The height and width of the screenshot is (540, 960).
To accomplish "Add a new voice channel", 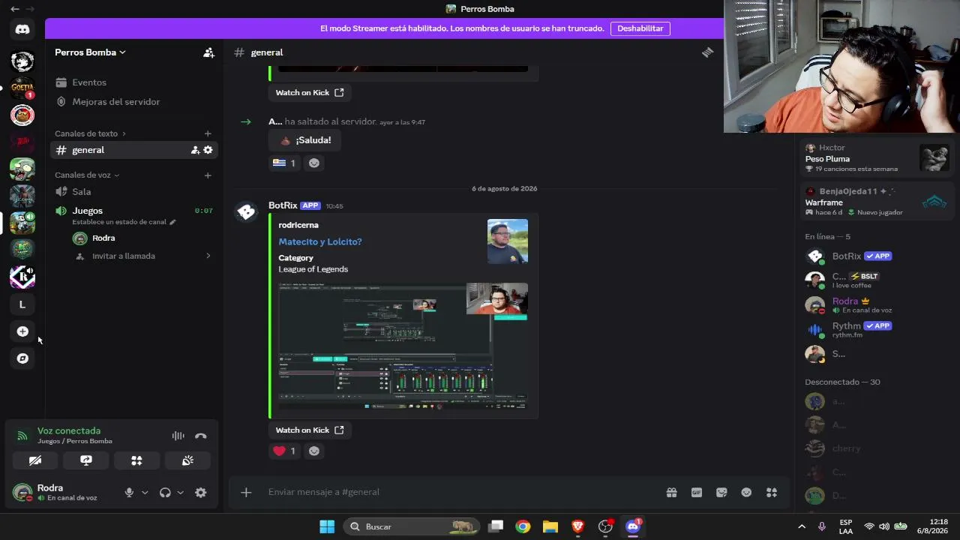I will click(208, 175).
